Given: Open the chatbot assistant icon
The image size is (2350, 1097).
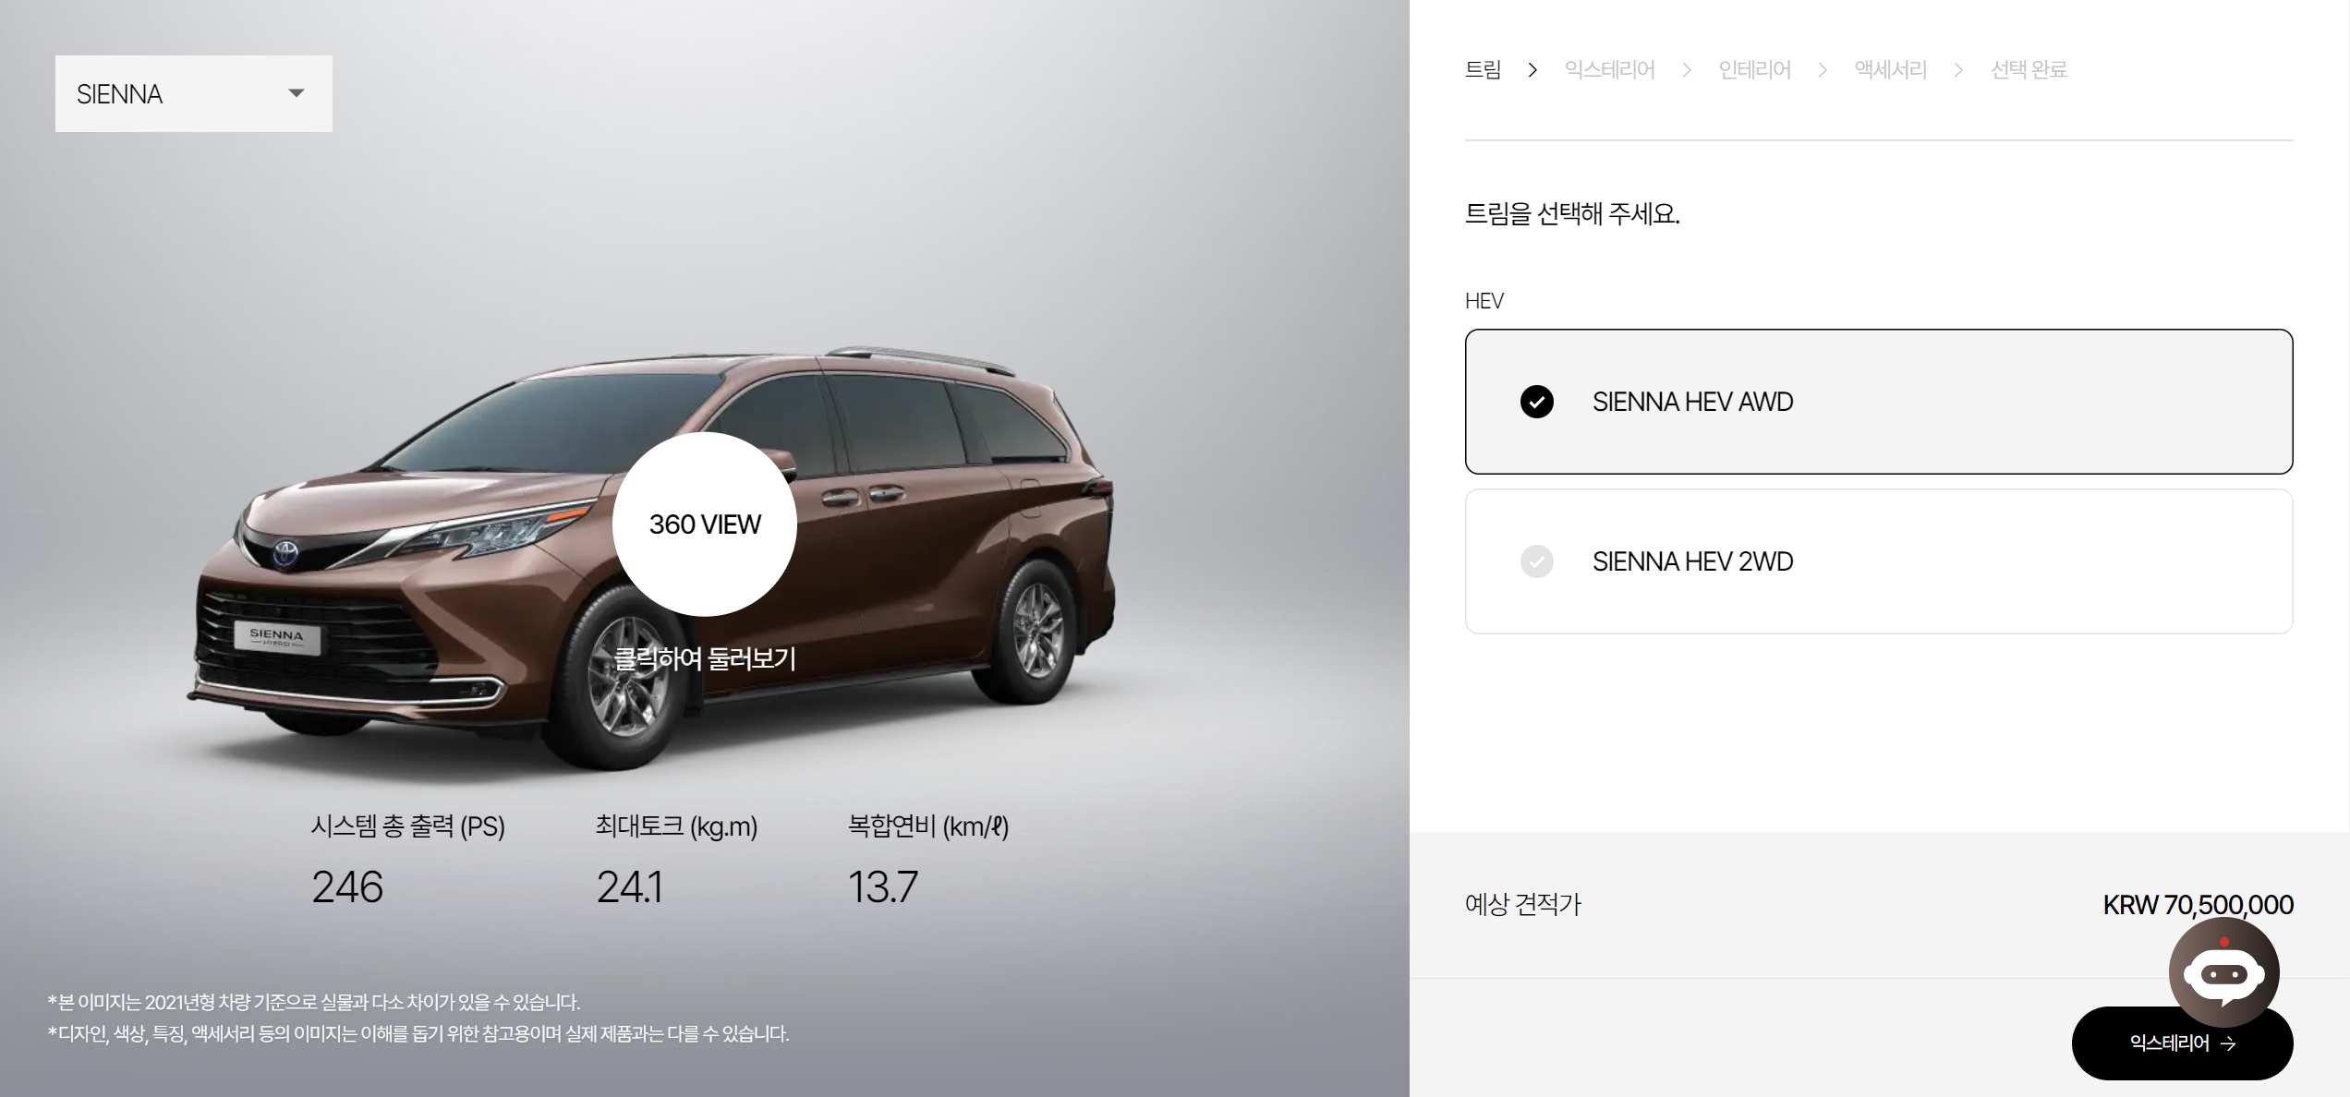Looking at the screenshot, I should point(2223,972).
